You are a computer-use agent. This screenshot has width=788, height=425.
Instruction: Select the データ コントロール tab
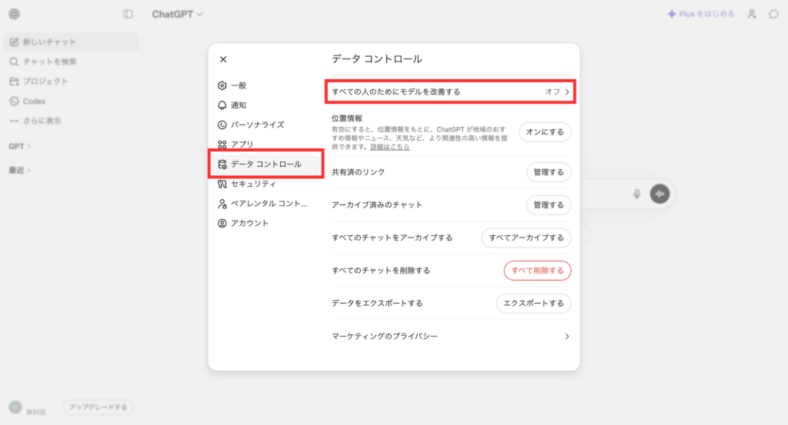coord(265,164)
